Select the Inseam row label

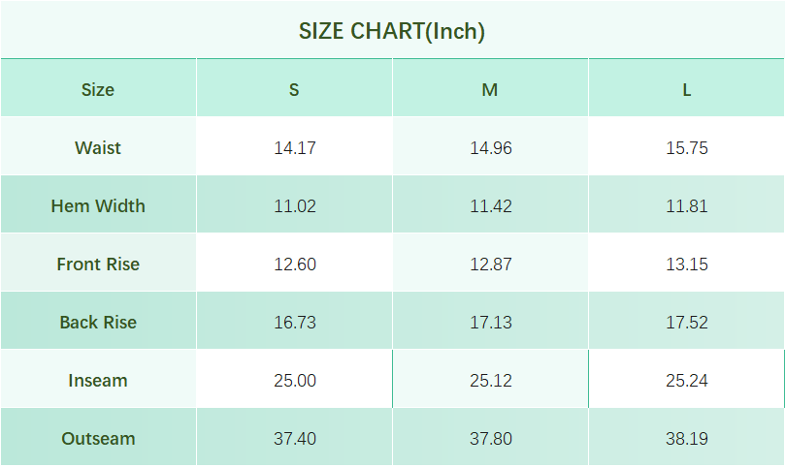pyautogui.click(x=98, y=381)
